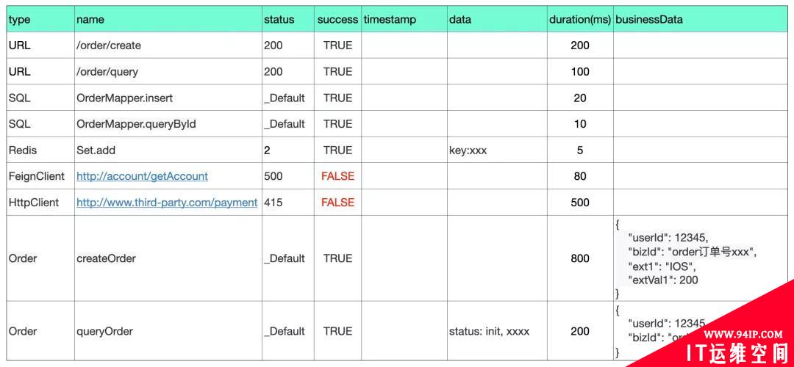The height and width of the screenshot is (367, 794).
Task: Open the third-party.com/payment link
Action: tap(167, 203)
